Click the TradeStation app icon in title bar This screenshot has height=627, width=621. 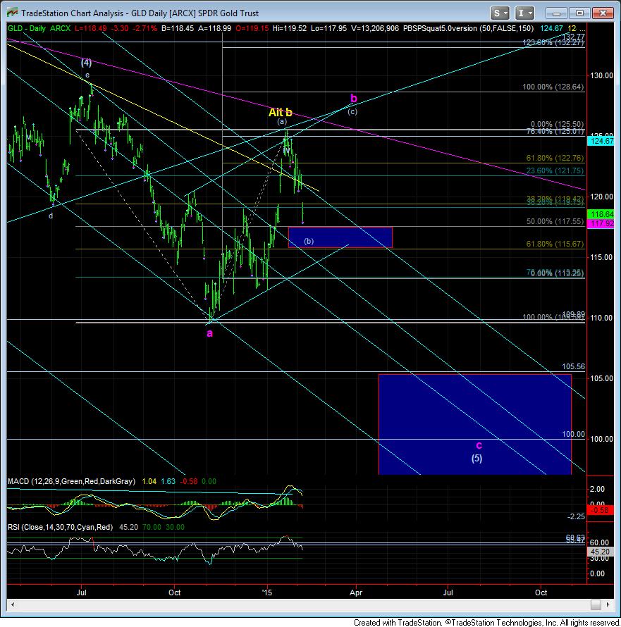pyautogui.click(x=13, y=13)
